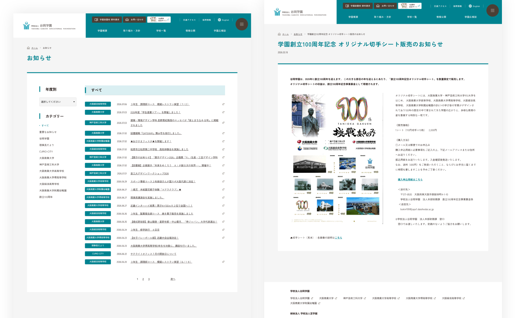Viewport: 515px width, 318px height.
Task: Click external link icon for GATEWAY 第64号 row
Action: click(223, 133)
